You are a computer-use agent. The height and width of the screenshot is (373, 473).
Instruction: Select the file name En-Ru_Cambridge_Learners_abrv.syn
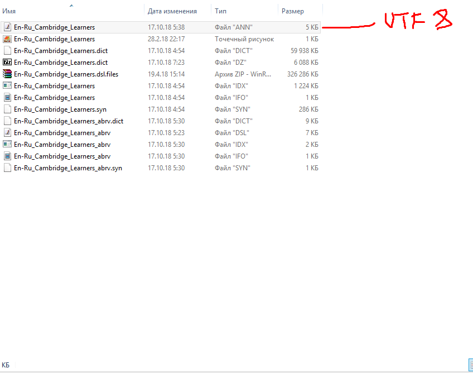tap(68, 168)
